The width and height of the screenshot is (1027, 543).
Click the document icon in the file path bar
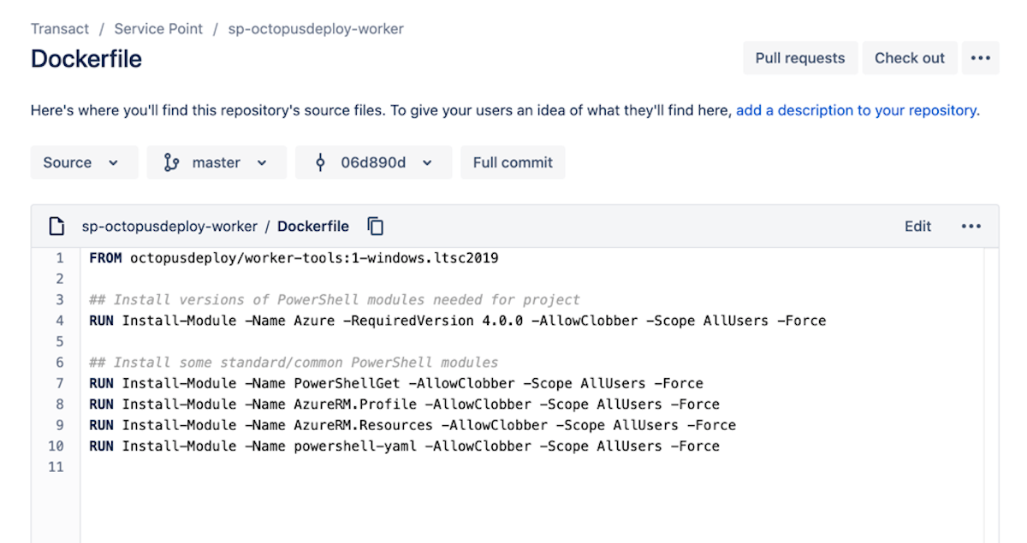56,226
